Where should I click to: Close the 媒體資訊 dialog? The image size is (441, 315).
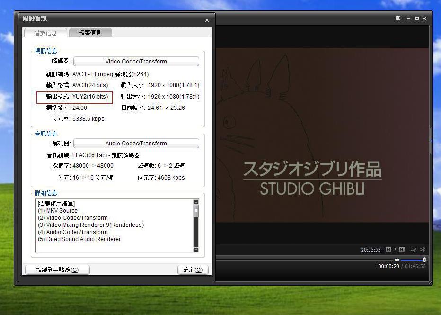click(207, 20)
